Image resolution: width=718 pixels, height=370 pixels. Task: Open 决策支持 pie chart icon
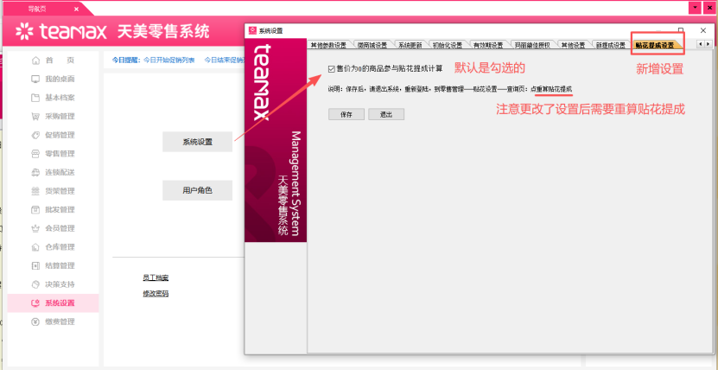[x=35, y=284]
